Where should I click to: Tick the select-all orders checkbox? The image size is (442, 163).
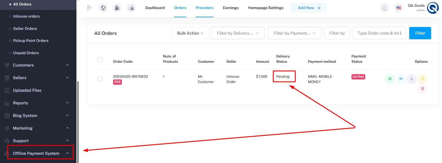100,60
